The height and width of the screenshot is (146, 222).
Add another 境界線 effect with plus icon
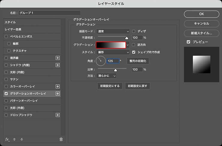[58, 58]
